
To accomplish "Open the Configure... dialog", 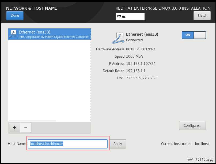I will click(x=192, y=125).
